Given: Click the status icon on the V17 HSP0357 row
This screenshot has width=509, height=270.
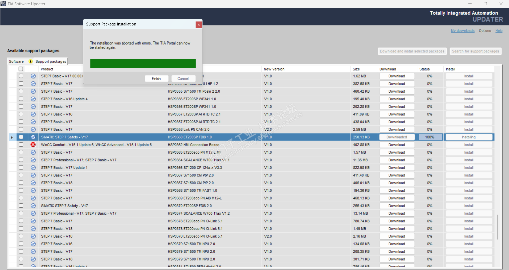Looking at the screenshot, I should pos(33,122).
